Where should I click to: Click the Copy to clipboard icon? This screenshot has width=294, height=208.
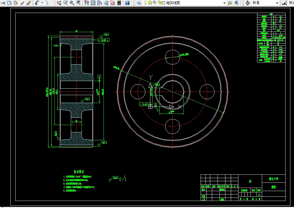click(x=9, y=3)
